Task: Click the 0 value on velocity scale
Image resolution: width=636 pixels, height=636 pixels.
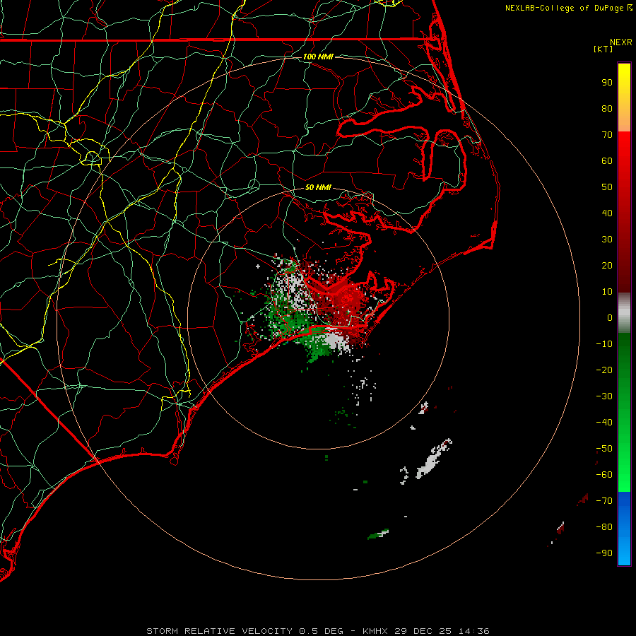Action: coord(610,318)
